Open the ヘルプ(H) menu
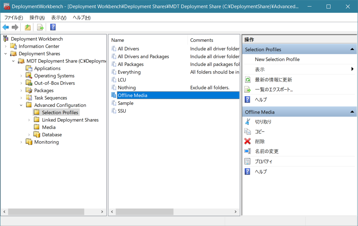Screen dimensions: 358x226 pos(82,18)
